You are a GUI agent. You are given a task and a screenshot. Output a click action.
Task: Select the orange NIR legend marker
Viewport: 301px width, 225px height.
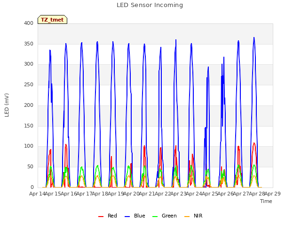tap(187, 217)
